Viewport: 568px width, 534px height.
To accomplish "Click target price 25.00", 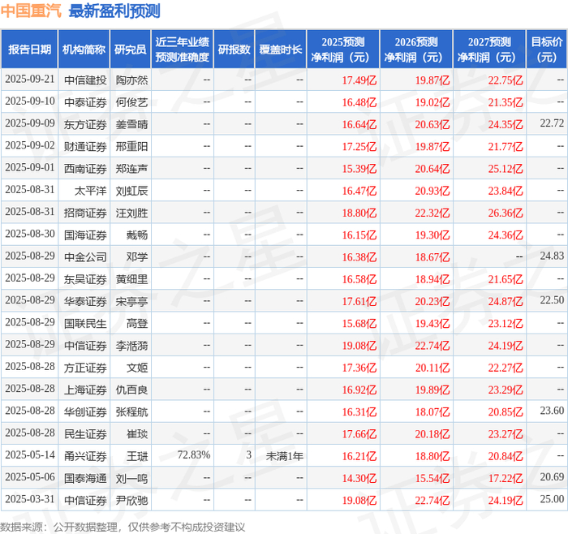I will point(552,499).
